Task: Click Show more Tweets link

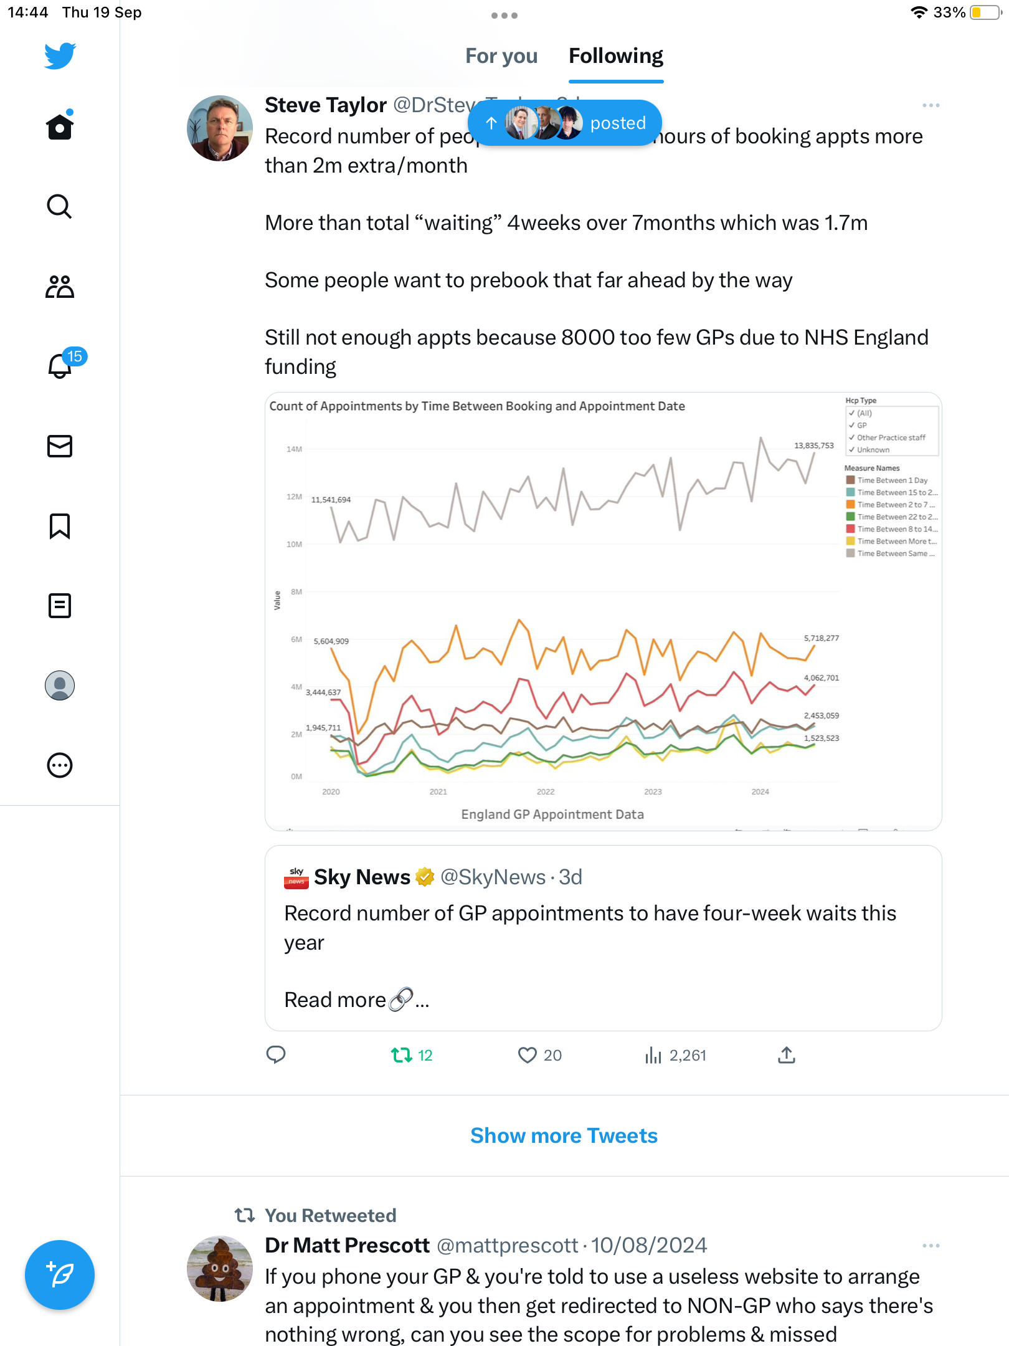Action: 564,1135
